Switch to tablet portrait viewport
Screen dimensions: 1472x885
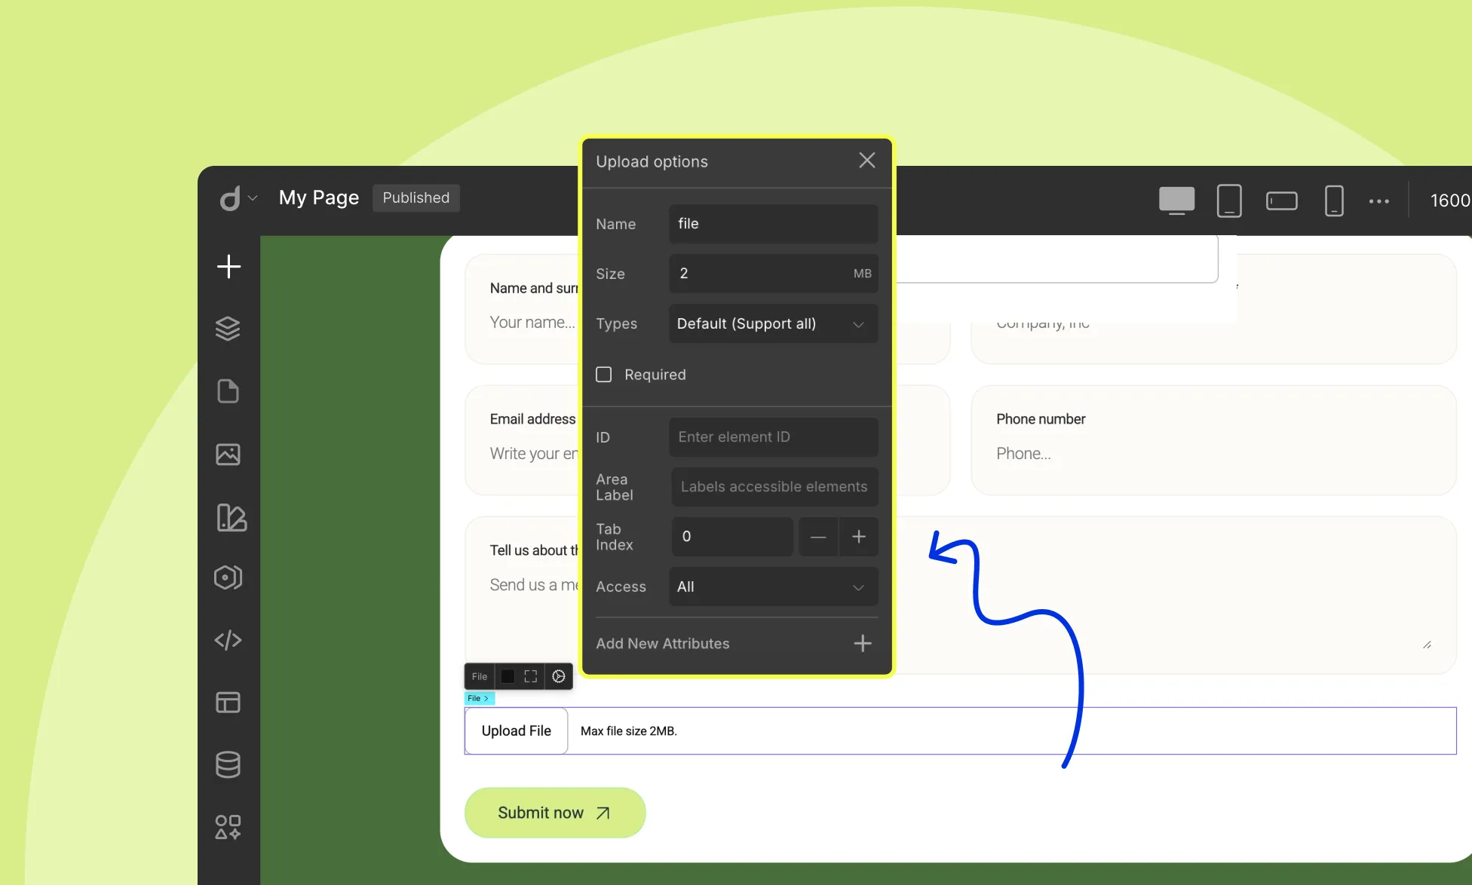(1229, 201)
